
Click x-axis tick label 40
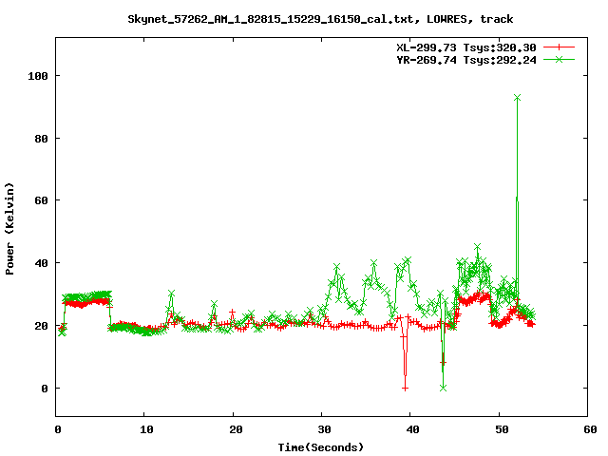tap(412, 429)
